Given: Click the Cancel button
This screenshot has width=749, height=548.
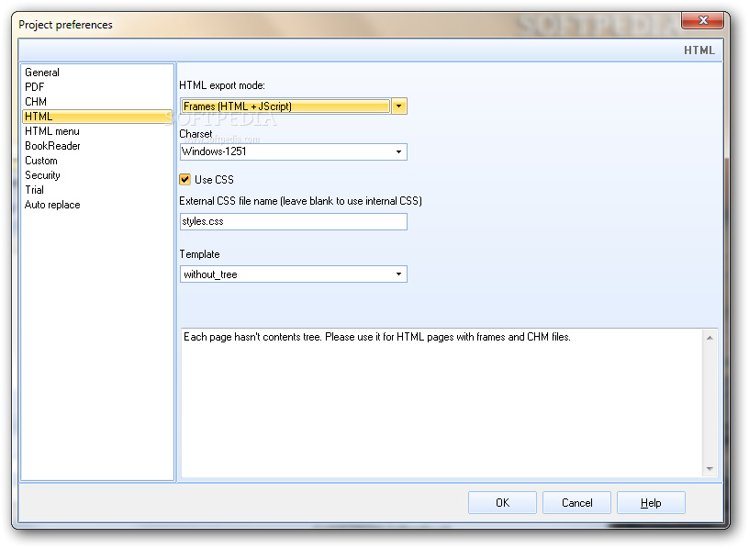Looking at the screenshot, I should click(x=576, y=503).
